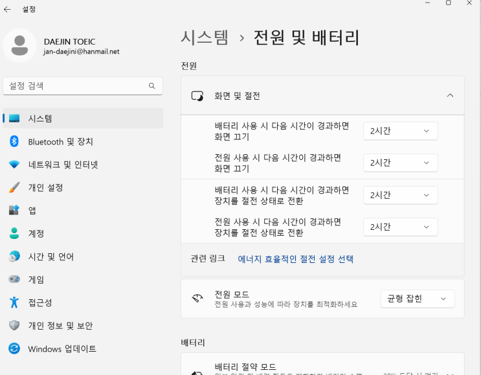The image size is (481, 375).
Task: Open plugged-in screen-off time dropdown
Action: [400, 163]
